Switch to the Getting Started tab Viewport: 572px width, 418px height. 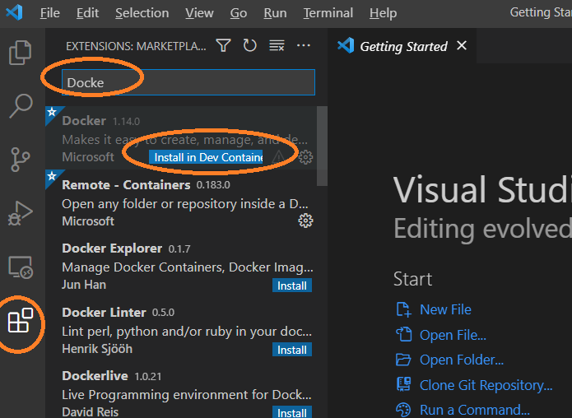pos(403,46)
